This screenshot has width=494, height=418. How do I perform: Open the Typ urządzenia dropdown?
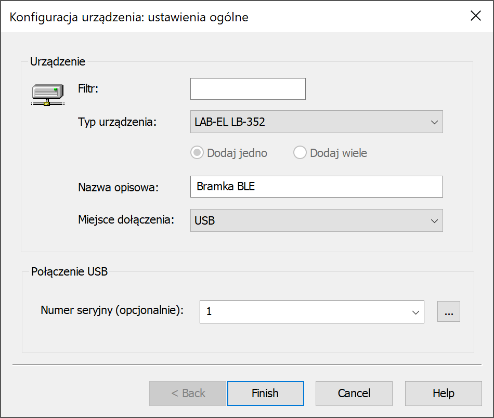tap(316, 122)
